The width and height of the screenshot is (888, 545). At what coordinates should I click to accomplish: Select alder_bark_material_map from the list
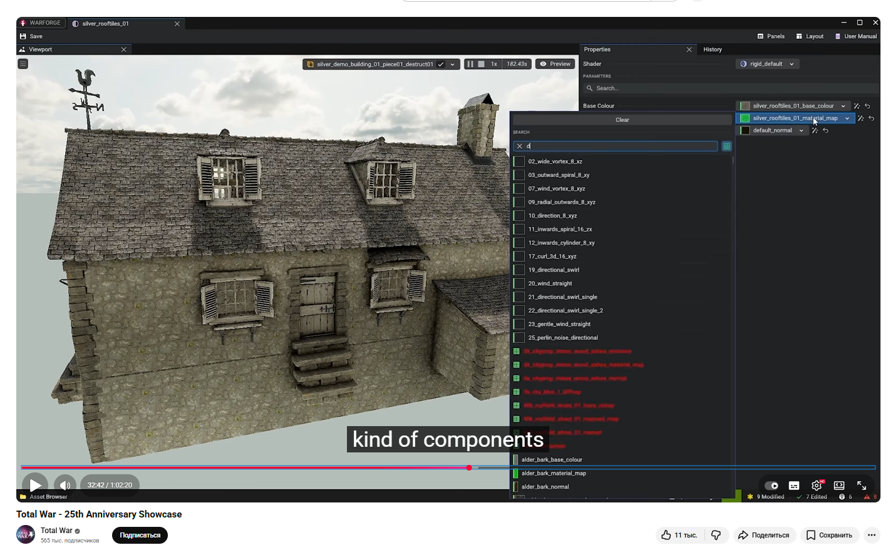pyautogui.click(x=554, y=474)
